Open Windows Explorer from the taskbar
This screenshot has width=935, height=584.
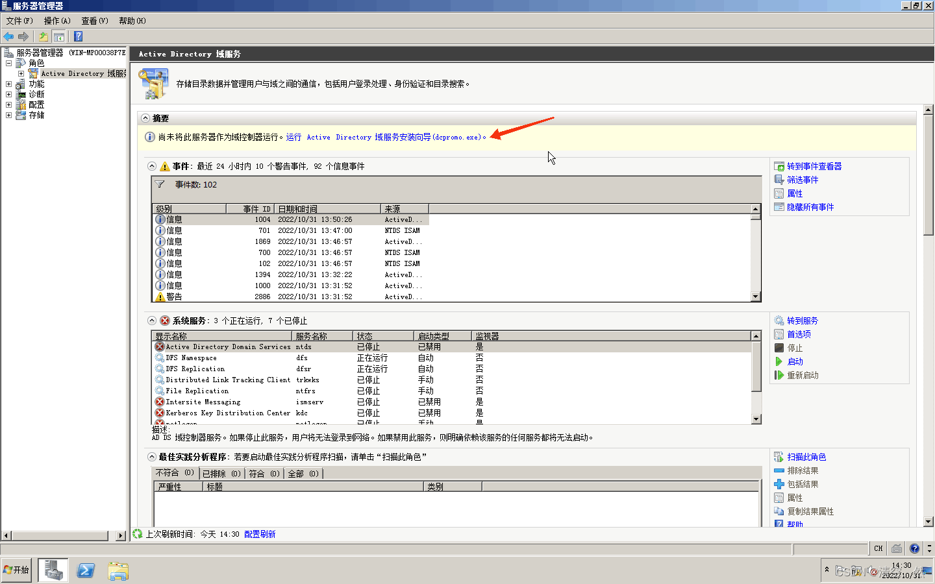118,570
